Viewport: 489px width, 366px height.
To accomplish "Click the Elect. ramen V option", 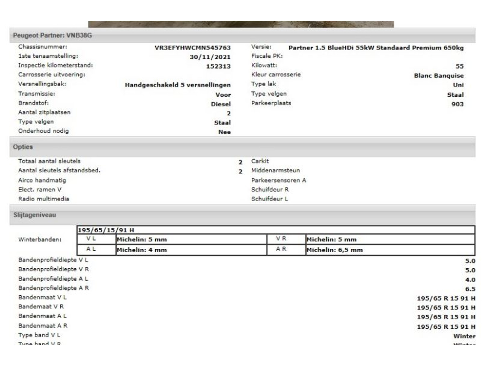I will (x=40, y=190).
